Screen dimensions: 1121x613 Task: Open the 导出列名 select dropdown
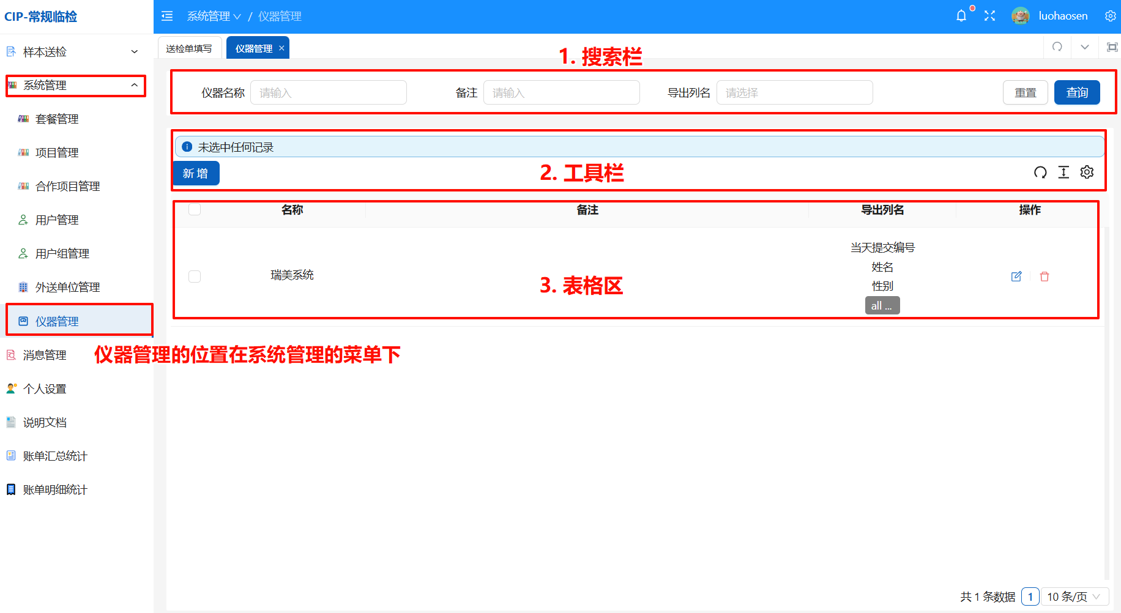[x=794, y=93]
